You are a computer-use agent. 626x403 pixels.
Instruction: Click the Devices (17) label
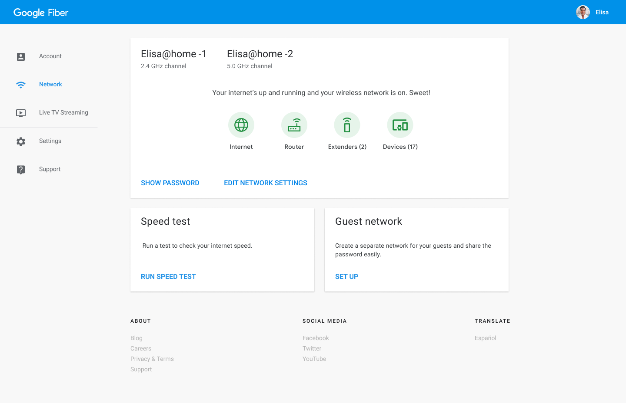tap(400, 147)
